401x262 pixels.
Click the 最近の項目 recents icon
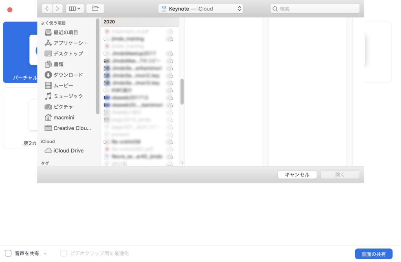click(x=48, y=32)
